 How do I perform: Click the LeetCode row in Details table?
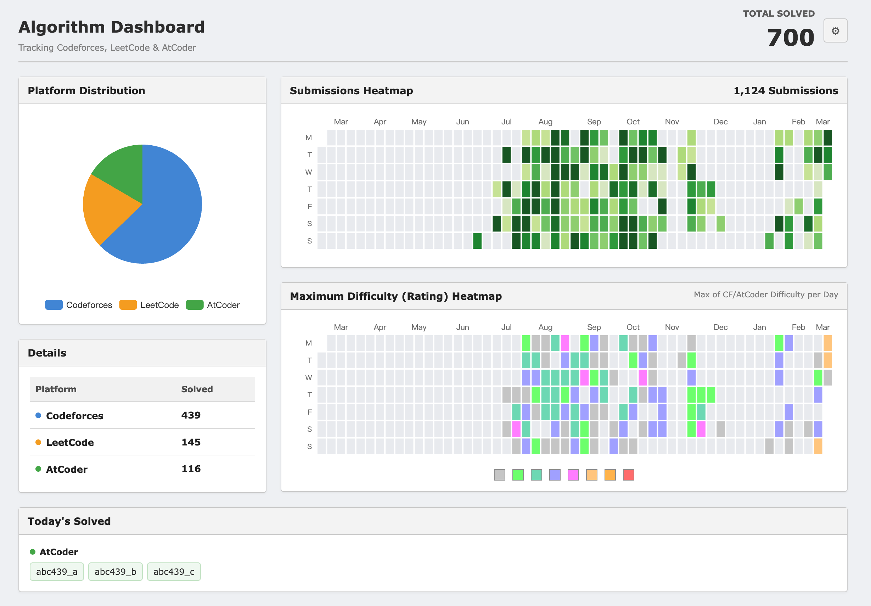point(142,442)
